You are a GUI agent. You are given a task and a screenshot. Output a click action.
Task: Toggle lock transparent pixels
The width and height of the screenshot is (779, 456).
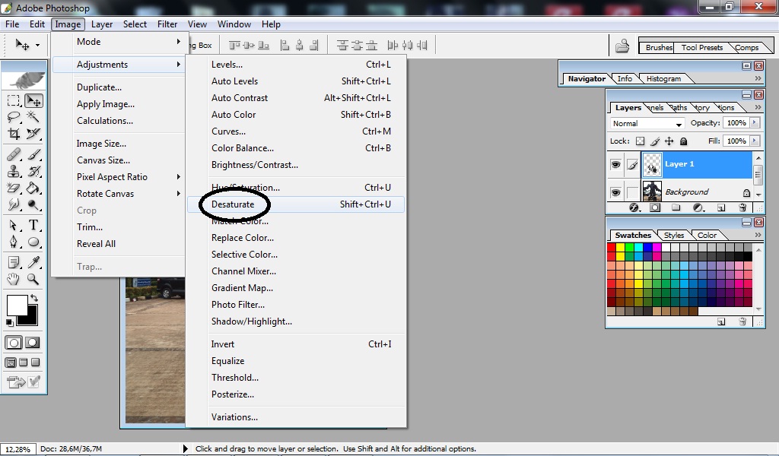pyautogui.click(x=641, y=141)
